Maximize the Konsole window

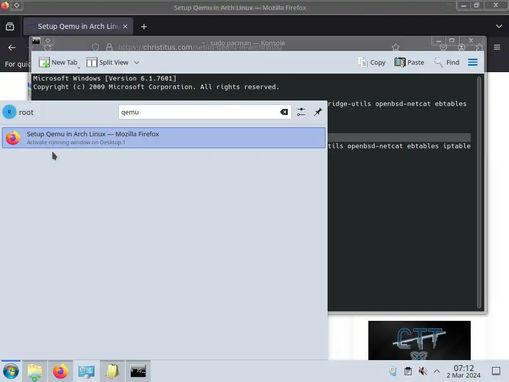(451, 40)
